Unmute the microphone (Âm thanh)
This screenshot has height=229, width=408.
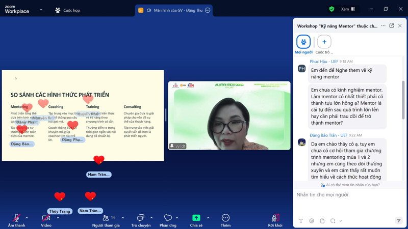(x=16, y=218)
